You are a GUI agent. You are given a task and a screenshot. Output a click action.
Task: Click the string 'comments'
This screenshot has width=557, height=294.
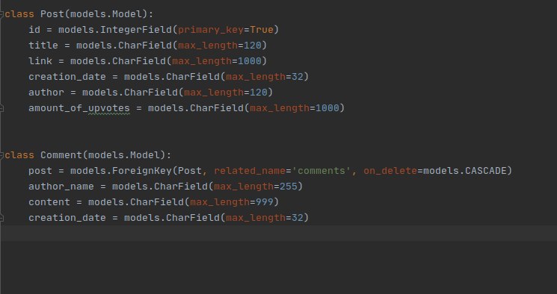[321, 171]
